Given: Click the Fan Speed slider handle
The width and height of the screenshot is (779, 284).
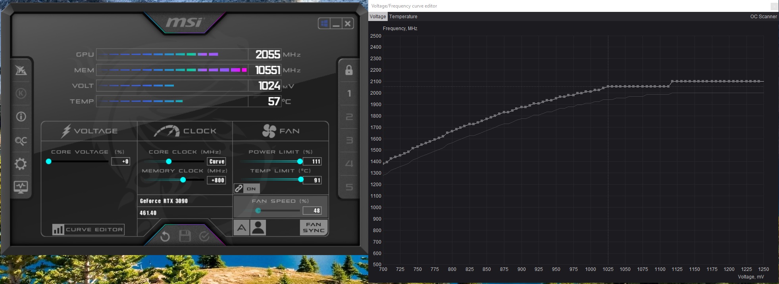Looking at the screenshot, I should [x=258, y=210].
